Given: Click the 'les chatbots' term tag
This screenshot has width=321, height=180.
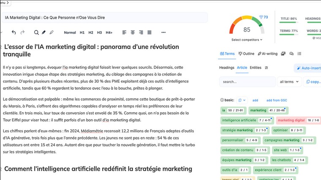Looking at the screenshot, I should [x=289, y=160].
